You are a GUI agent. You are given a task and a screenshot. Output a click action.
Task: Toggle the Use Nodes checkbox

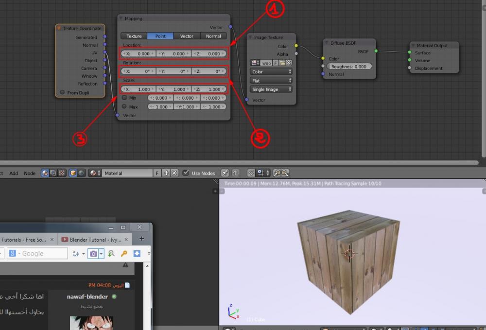(186, 173)
